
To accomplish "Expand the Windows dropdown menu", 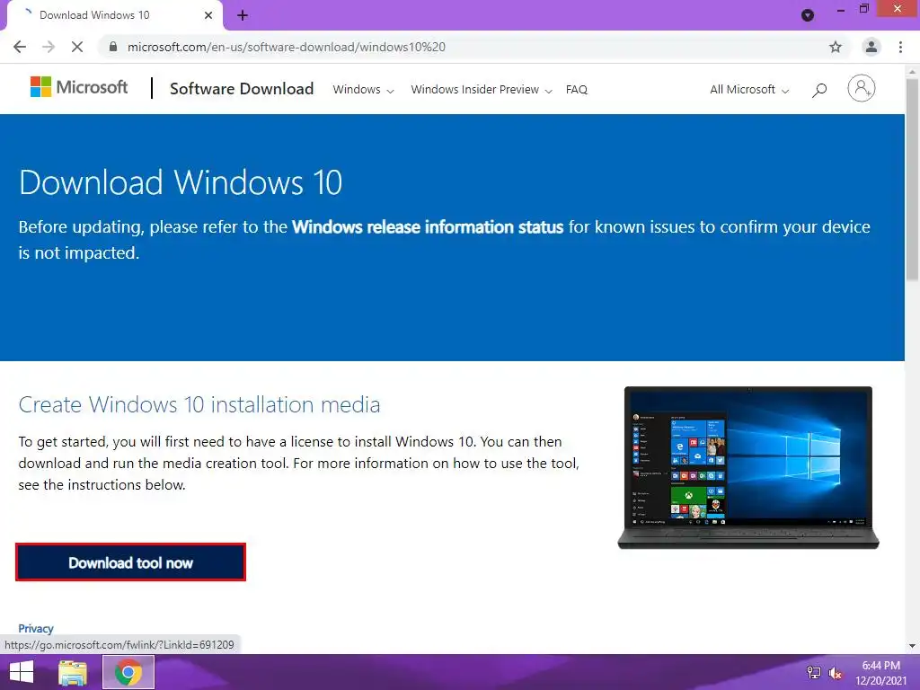I will (363, 89).
